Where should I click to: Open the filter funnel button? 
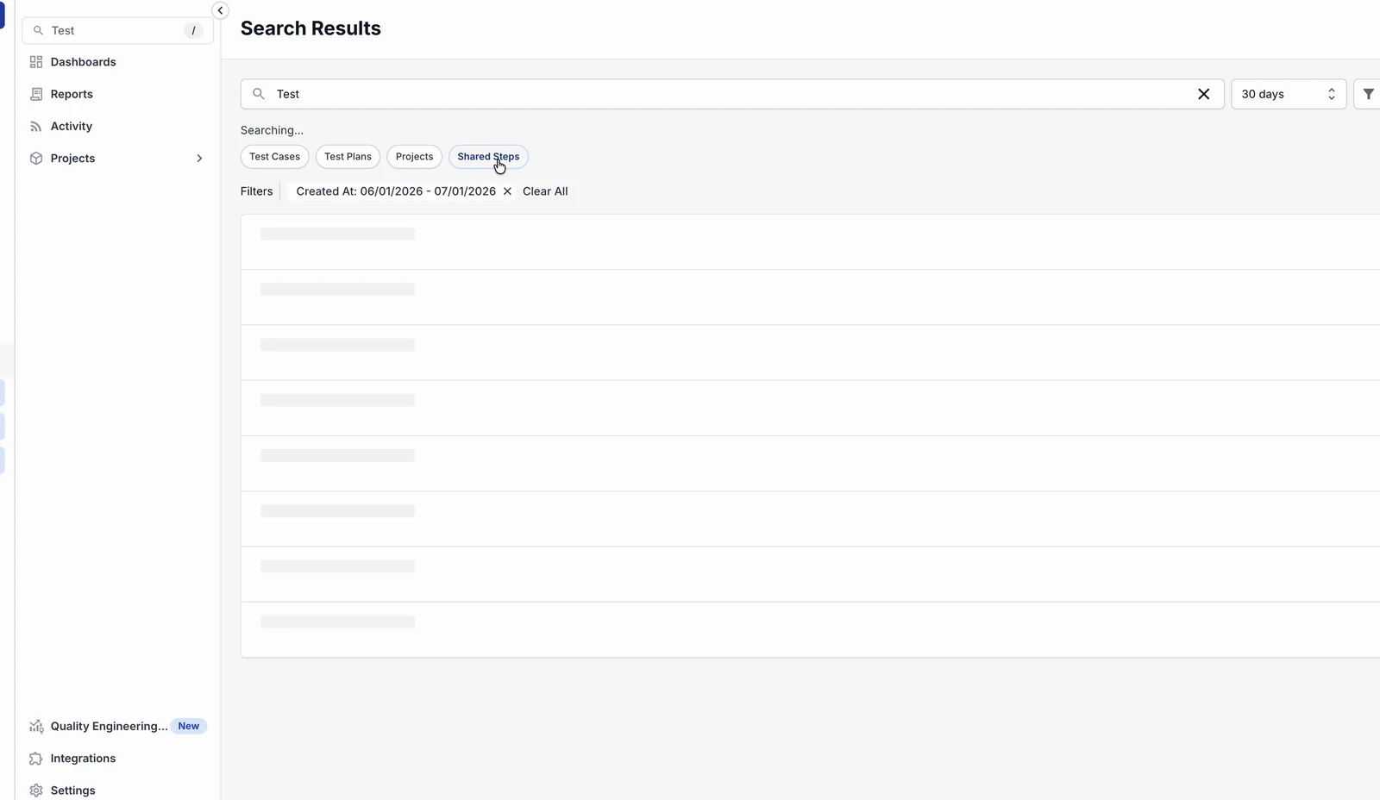tap(1368, 94)
